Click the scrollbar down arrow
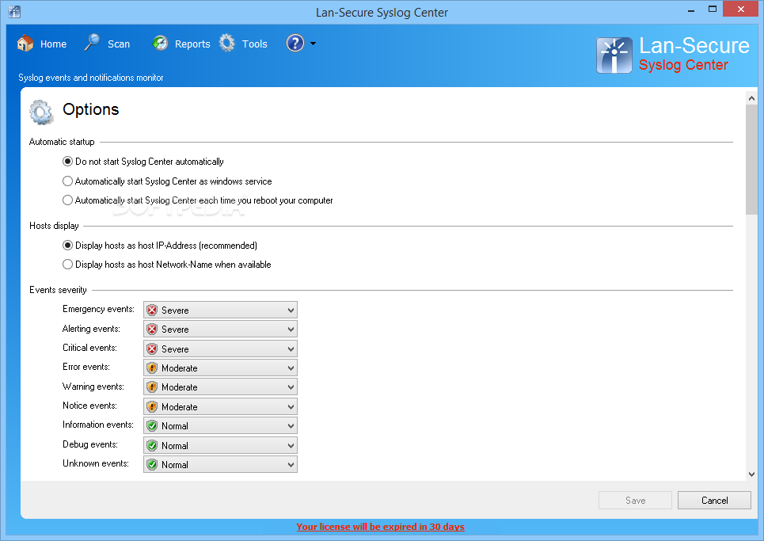Viewport: 764px width, 541px height. pyautogui.click(x=751, y=474)
